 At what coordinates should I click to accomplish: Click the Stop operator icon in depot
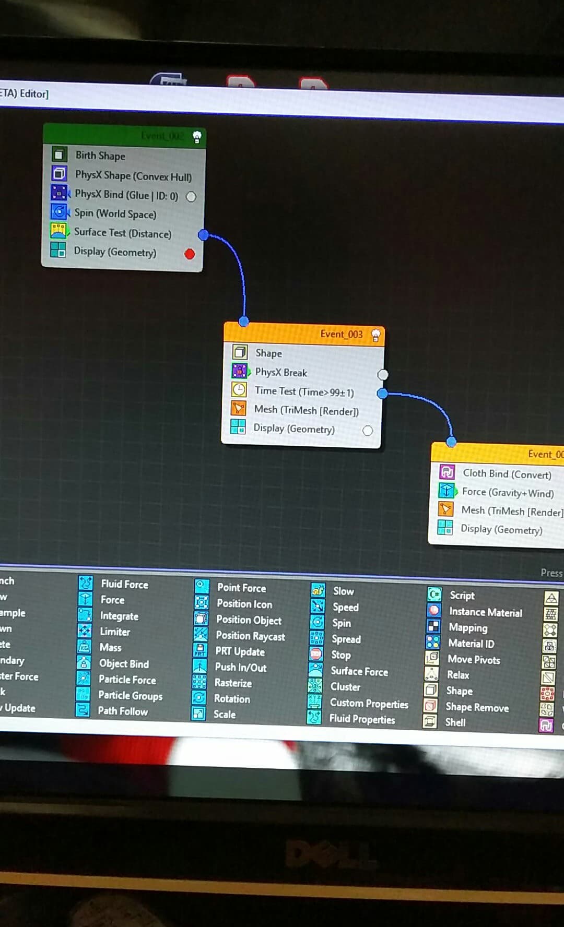pos(316,654)
